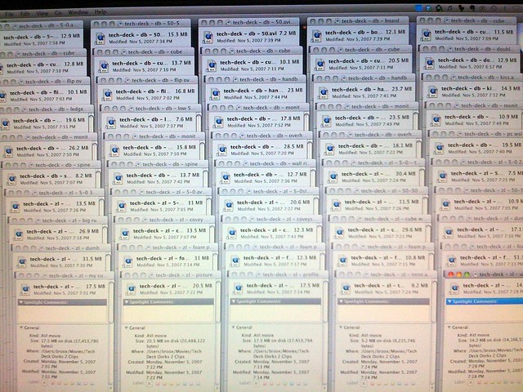
Task: Click the 'tech-deck - zl - 5-0 3' window title
Action: click(x=65, y=193)
